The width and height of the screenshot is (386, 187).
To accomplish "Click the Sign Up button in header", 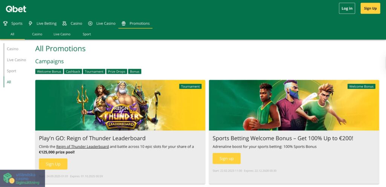I will 370,8.
